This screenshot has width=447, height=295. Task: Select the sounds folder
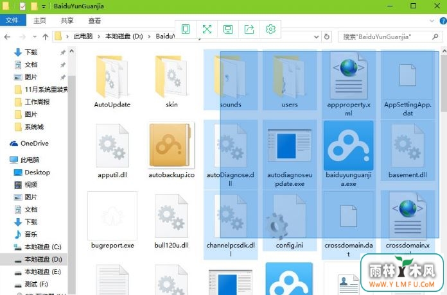coord(231,80)
